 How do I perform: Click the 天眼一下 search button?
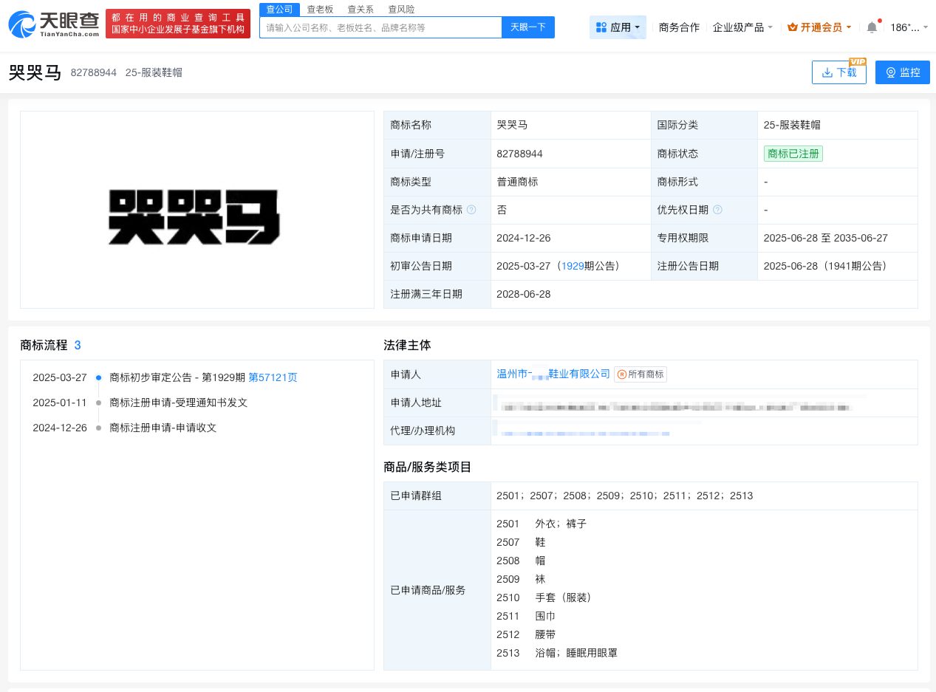click(x=527, y=27)
